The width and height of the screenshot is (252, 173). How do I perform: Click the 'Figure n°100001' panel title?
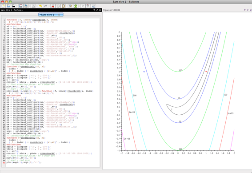click(112, 10)
